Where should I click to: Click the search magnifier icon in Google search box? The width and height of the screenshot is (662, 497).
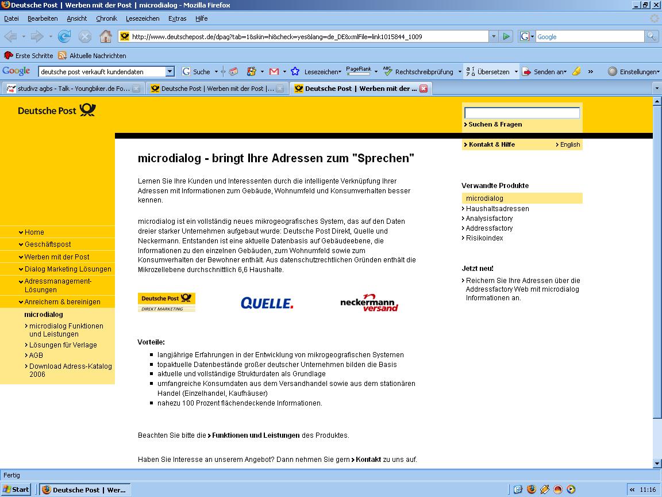(x=651, y=37)
